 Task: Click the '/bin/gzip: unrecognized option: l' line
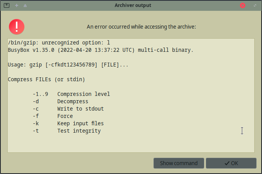click(x=59, y=43)
